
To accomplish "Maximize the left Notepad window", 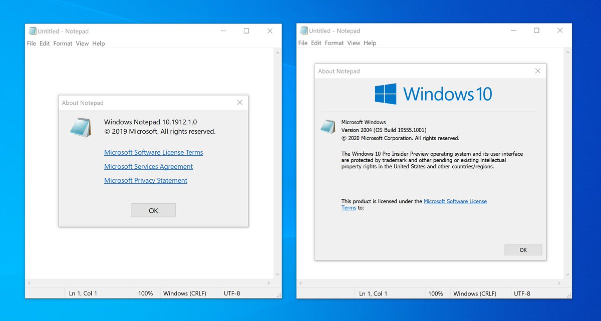I will point(246,31).
